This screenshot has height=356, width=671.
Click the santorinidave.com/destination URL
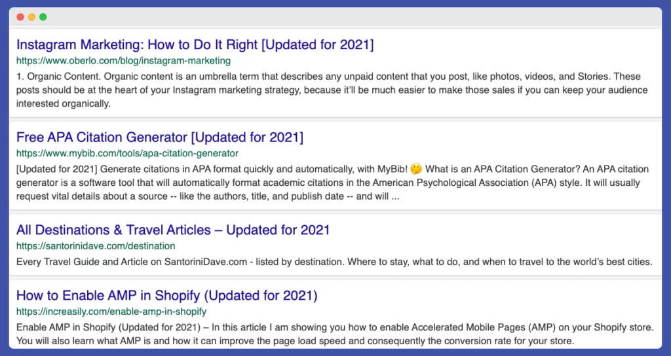click(x=96, y=246)
